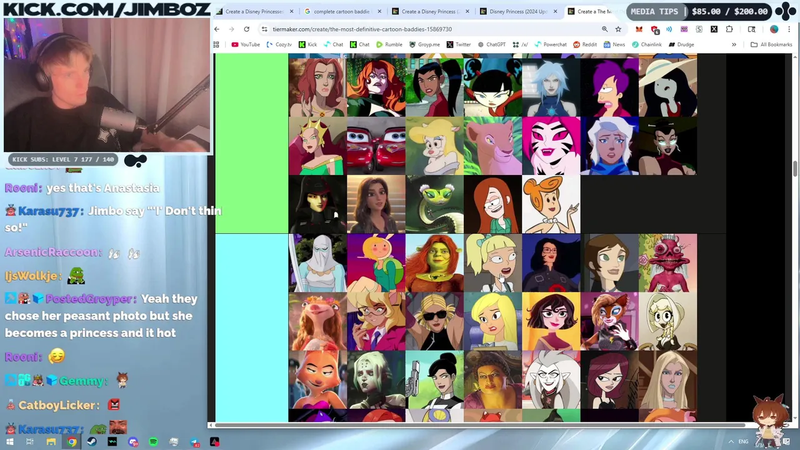Viewport: 800px width, 450px height.
Task: Open the All Bookmarks folder
Action: [771, 44]
